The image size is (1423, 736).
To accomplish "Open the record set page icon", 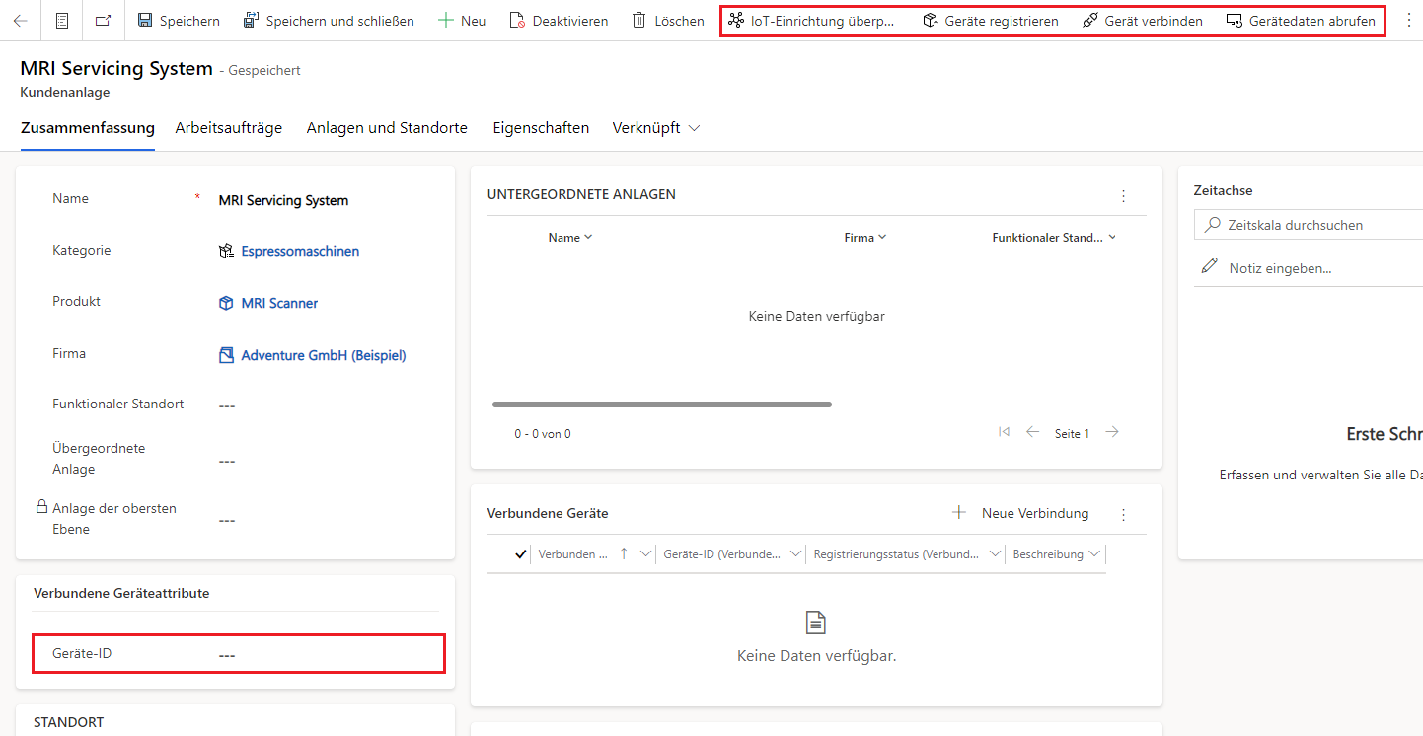I will (62, 20).
